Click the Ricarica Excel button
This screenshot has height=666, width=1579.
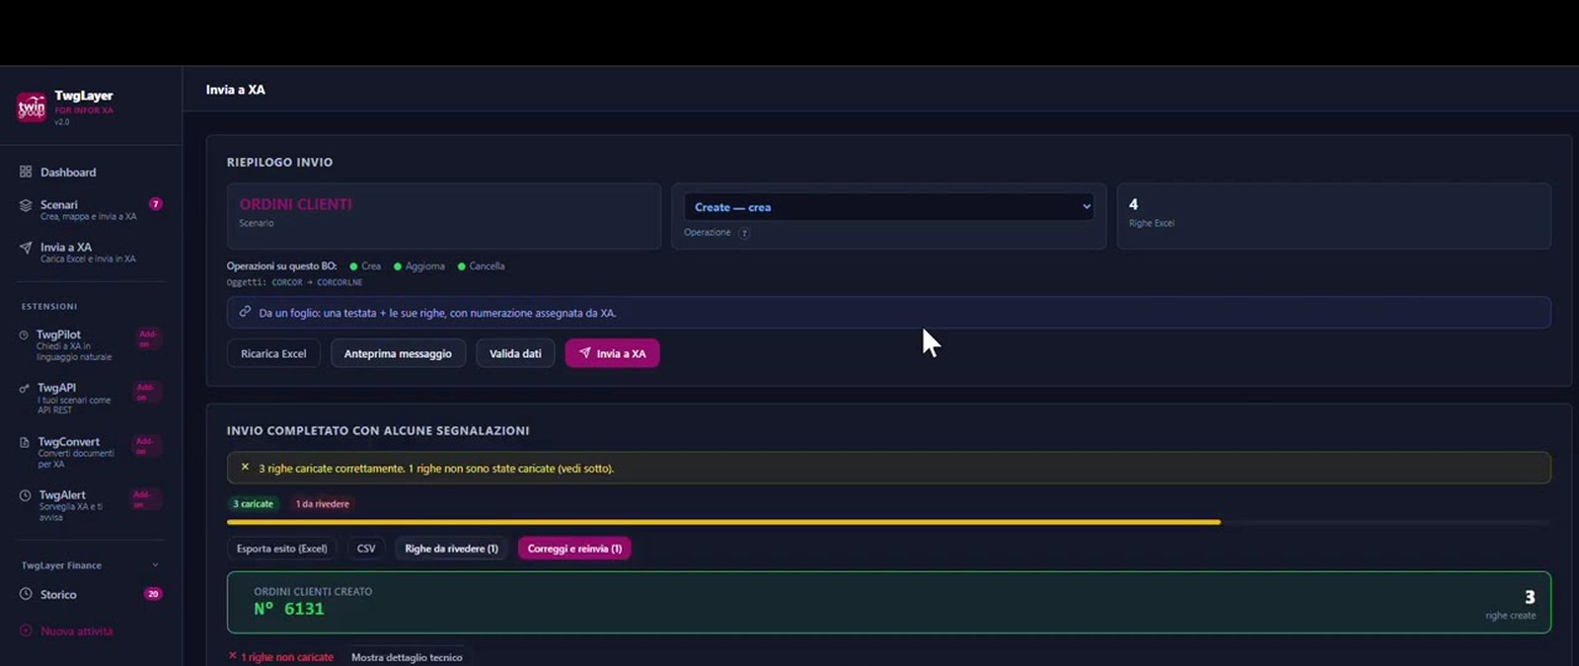coord(273,353)
